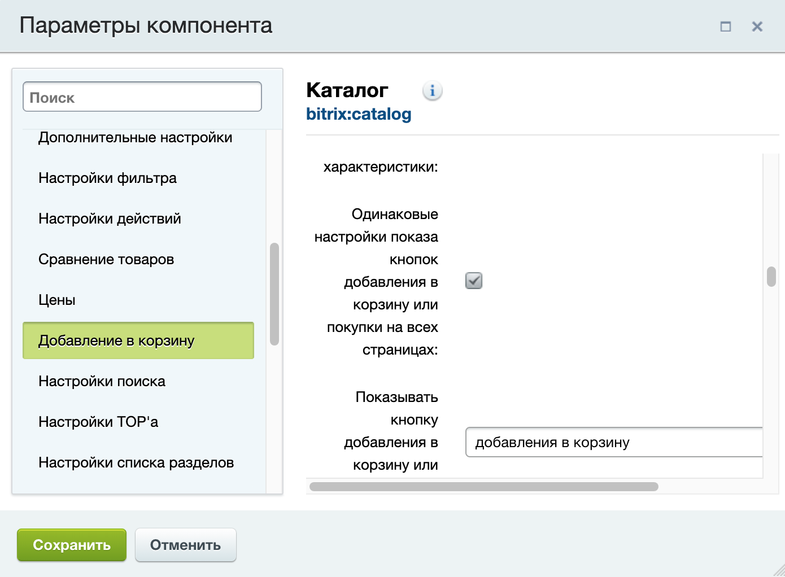785x577 pixels.
Task: Select 'Сравнение товаров' section
Action: click(x=106, y=259)
